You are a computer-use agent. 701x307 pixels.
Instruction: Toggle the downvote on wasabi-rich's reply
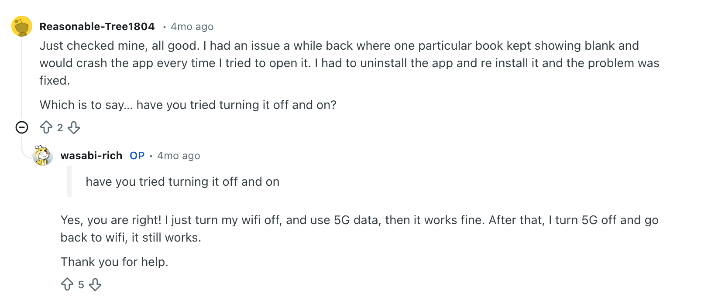tap(95, 284)
